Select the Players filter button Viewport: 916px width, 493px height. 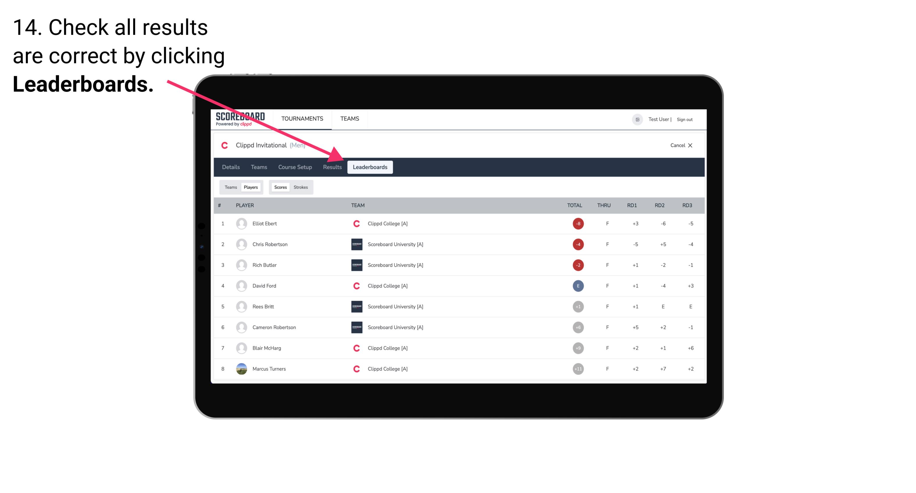pos(251,187)
